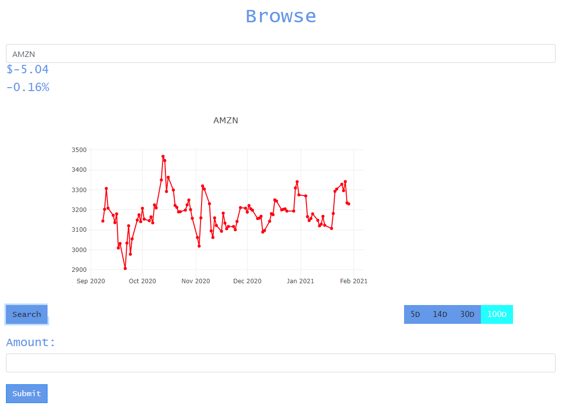Focus the Amount input field
The image size is (565, 410).
[x=280, y=363]
